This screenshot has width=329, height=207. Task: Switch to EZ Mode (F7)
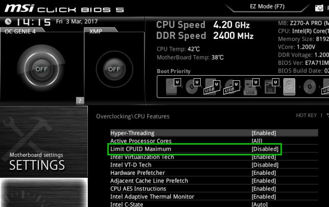[x=267, y=7]
